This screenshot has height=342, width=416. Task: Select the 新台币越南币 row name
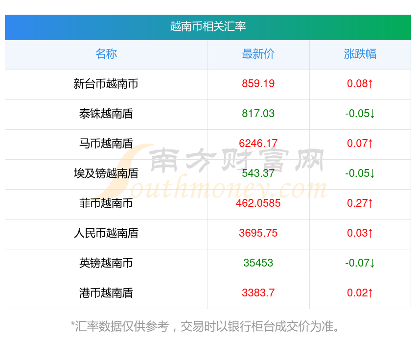(106, 84)
